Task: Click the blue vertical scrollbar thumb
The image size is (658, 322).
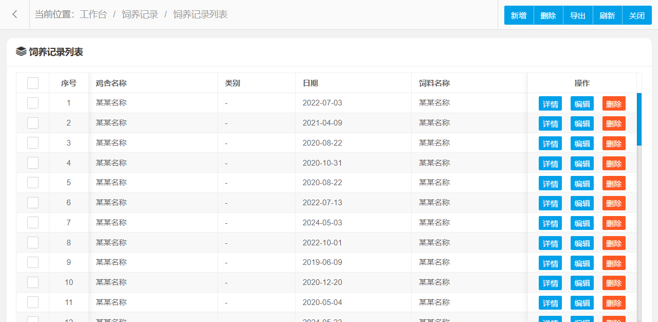Action: coord(639,119)
